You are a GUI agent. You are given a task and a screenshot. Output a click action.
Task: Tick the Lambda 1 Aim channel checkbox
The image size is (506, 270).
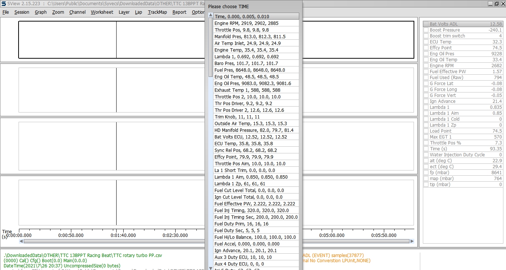click(426, 113)
